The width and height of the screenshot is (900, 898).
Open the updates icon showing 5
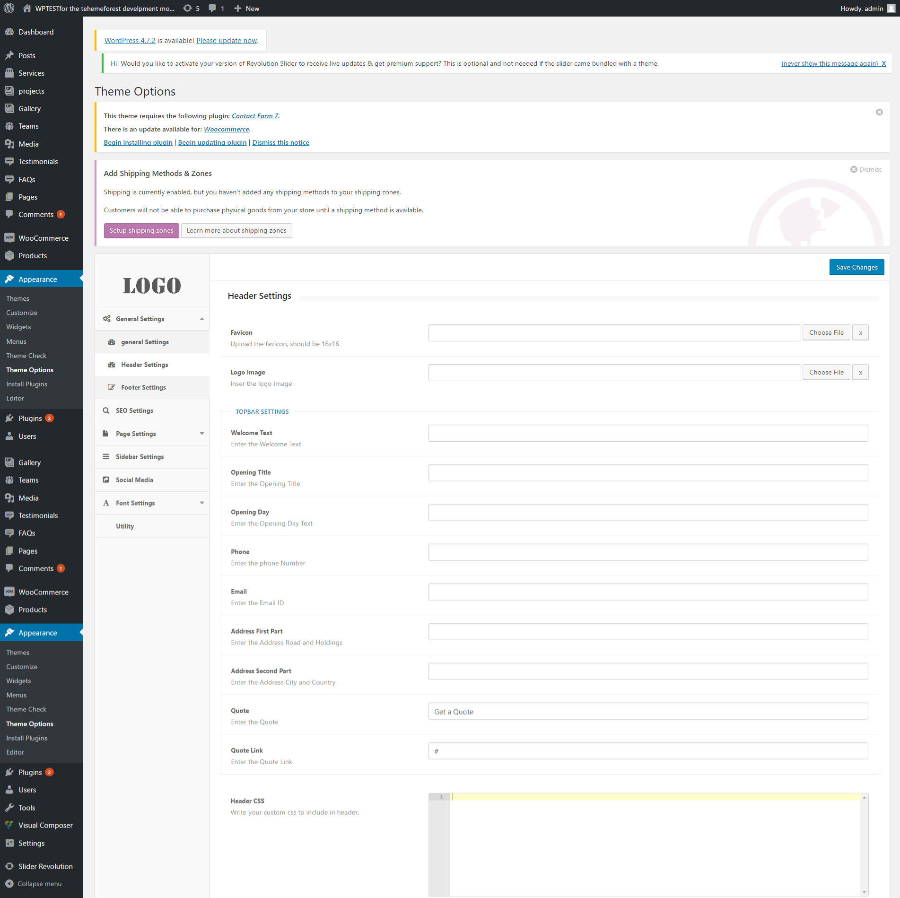click(188, 8)
